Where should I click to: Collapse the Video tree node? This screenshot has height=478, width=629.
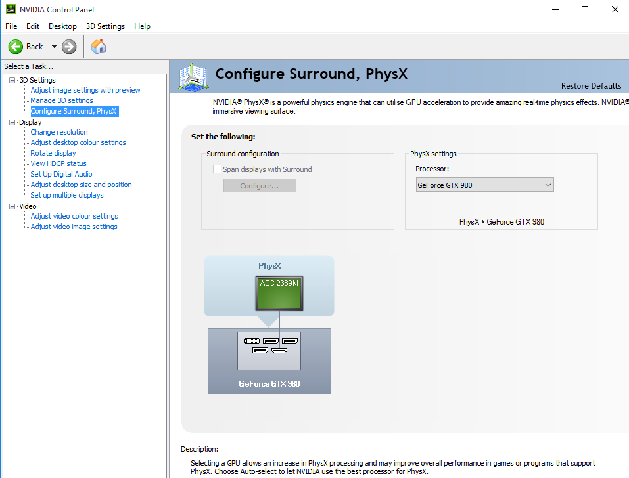[12, 206]
